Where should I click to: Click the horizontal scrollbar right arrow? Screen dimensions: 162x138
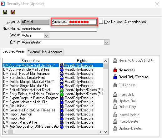coord(100,132)
